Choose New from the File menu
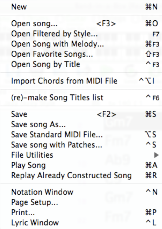 pyautogui.click(x=19, y=7)
